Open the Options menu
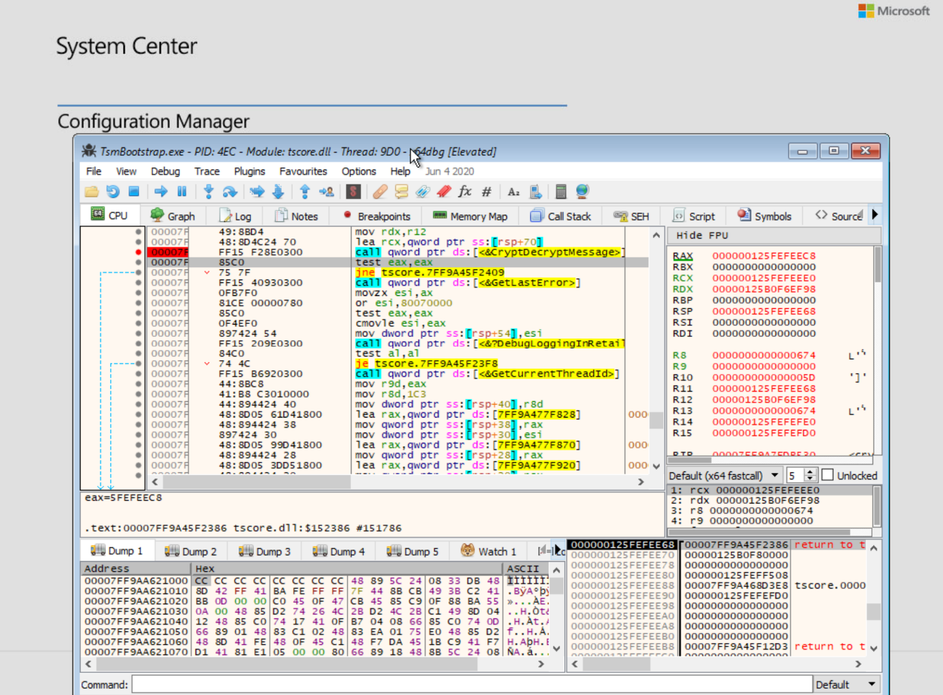Viewport: 943px width, 695px height. point(359,172)
